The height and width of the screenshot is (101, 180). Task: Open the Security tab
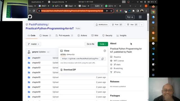pyautogui.click(x=107, y=36)
